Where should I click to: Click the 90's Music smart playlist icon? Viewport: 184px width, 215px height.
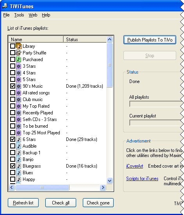[19, 86]
